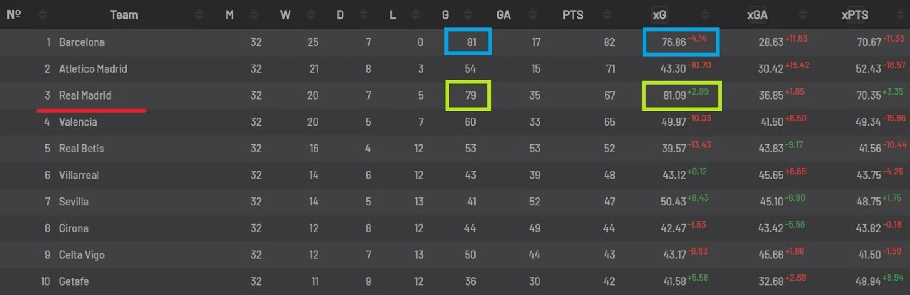Open the Barcelona team link
Image resolution: width=910 pixels, height=295 pixels.
82,42
